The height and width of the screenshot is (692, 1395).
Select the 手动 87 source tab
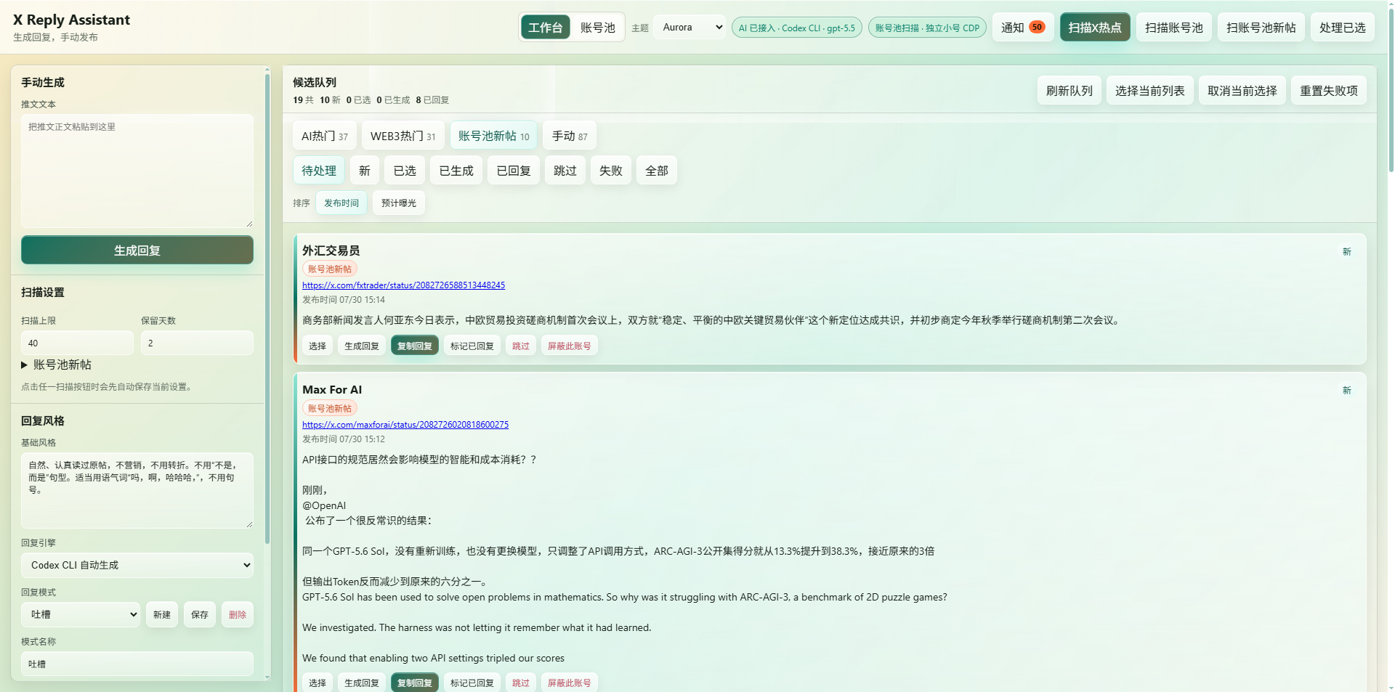570,136
